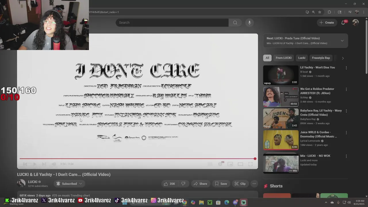Viewport: 368px width, 207px height.
Task: Click the Create button
Action: [327, 23]
